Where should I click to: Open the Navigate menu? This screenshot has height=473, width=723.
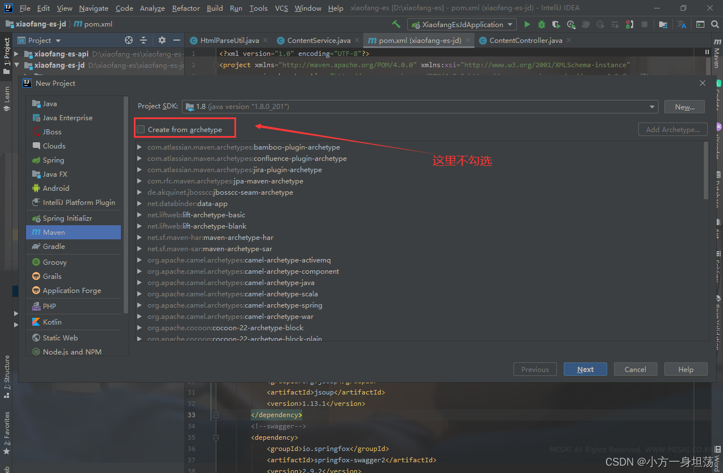(x=94, y=8)
